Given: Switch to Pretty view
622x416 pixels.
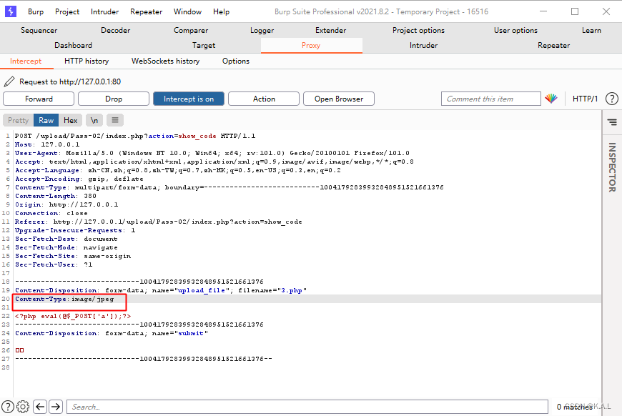Looking at the screenshot, I should (19, 120).
